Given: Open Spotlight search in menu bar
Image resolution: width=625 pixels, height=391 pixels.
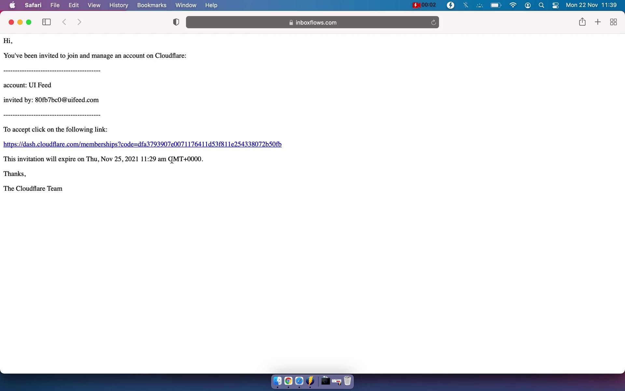Looking at the screenshot, I should (541, 5).
